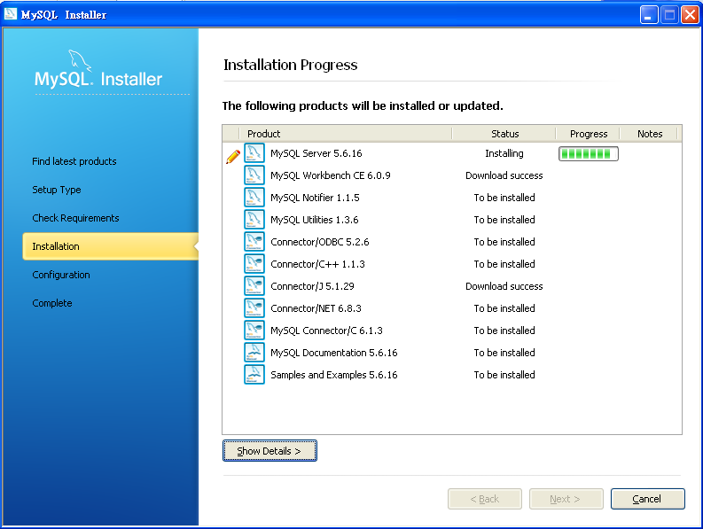Screen dimensions: 703x529
Task: Select the Installation step in sidebar
Action: pyautogui.click(x=110, y=246)
